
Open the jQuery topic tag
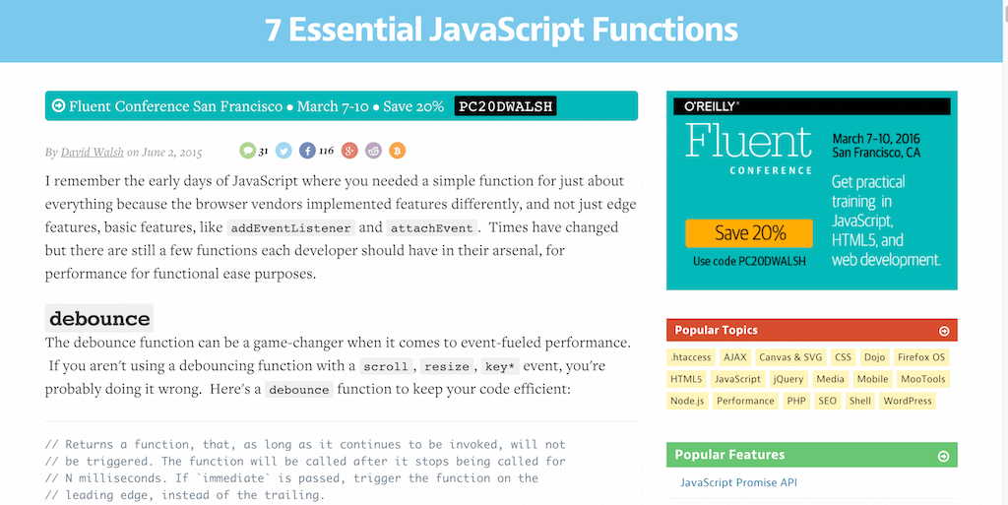(788, 379)
